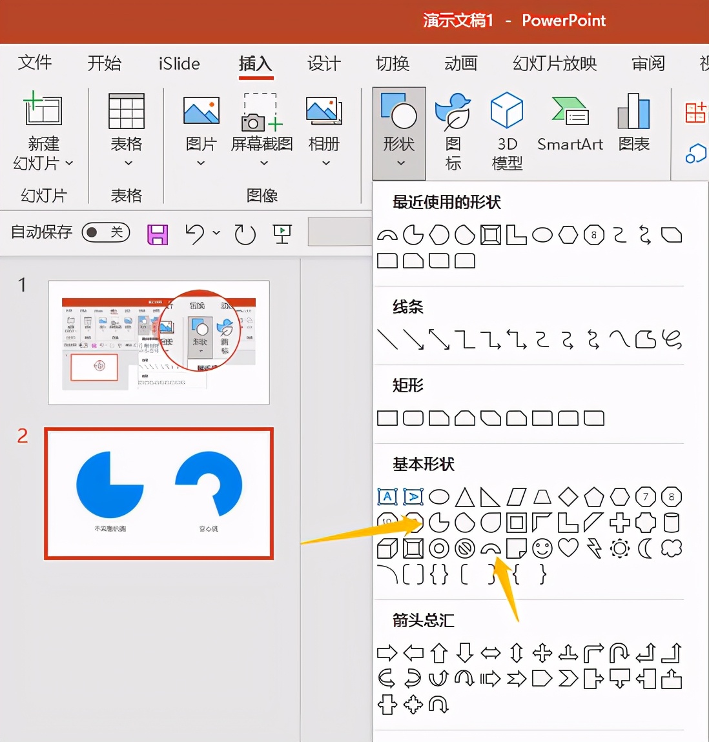Open the Chart (图表) tool
The height and width of the screenshot is (742, 709).
coord(633,126)
